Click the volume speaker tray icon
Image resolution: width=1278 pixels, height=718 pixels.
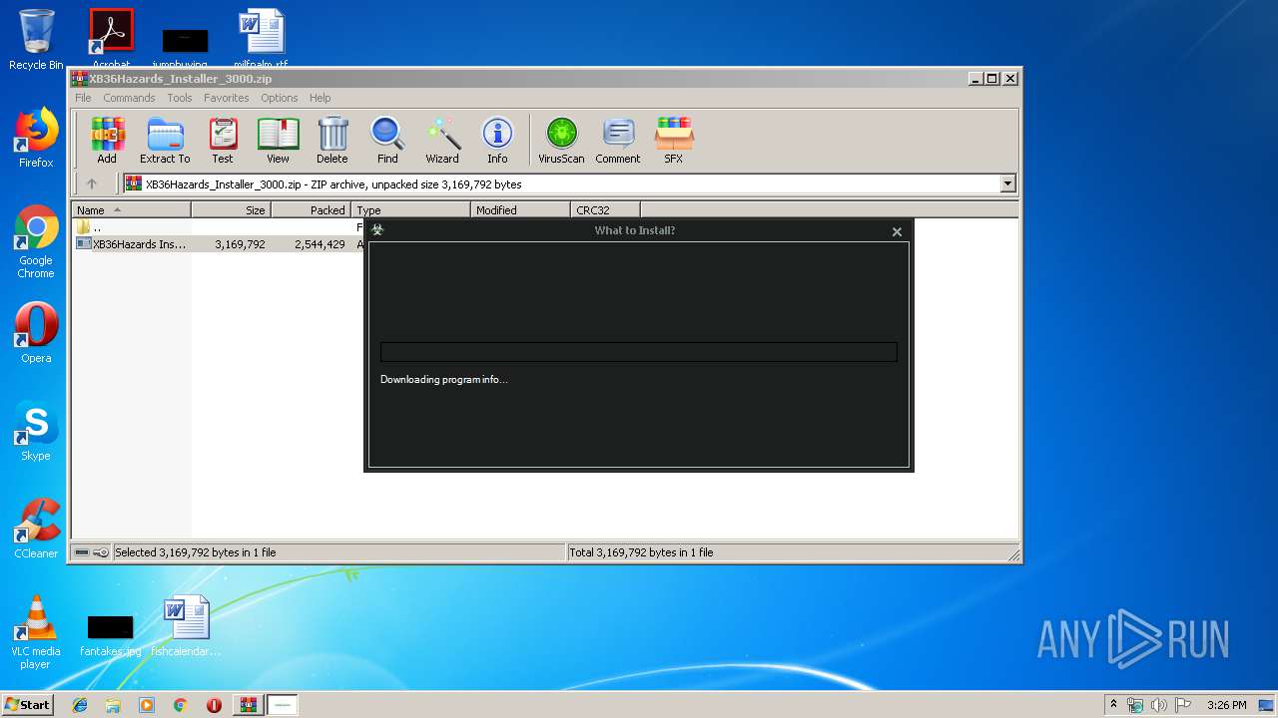pyautogui.click(x=1159, y=705)
